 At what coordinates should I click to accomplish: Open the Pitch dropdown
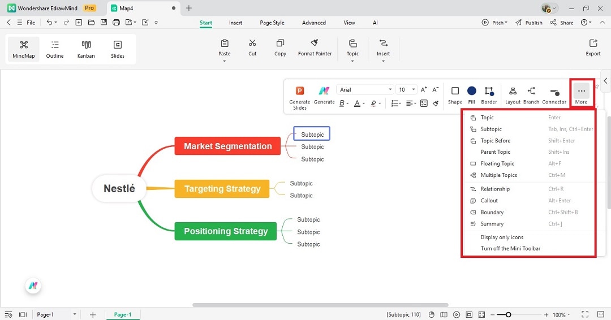[494, 23]
